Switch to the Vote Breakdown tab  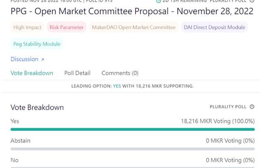point(32,73)
